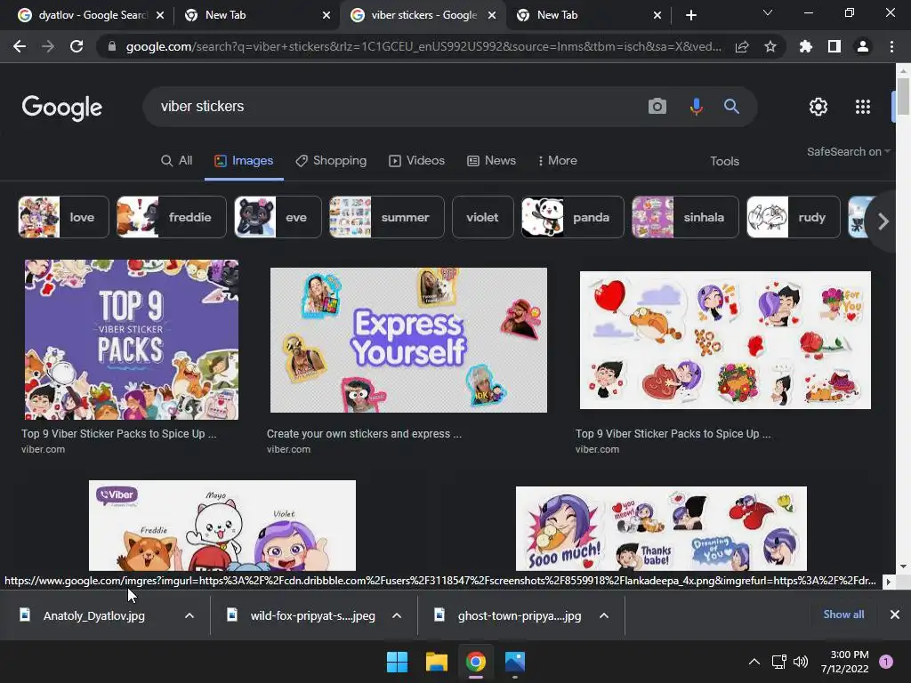Select the Images tab
The image size is (911, 683).
coord(244,160)
